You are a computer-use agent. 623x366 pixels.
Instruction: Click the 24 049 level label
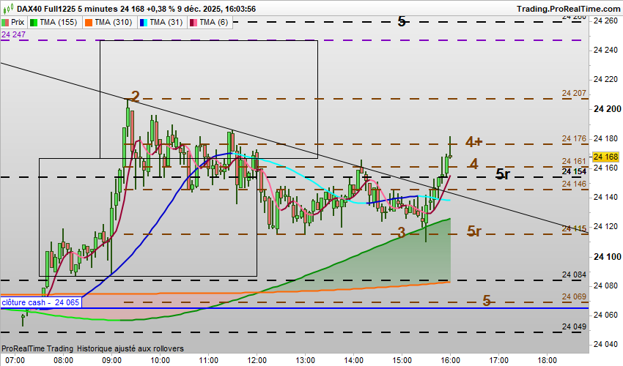point(574,326)
